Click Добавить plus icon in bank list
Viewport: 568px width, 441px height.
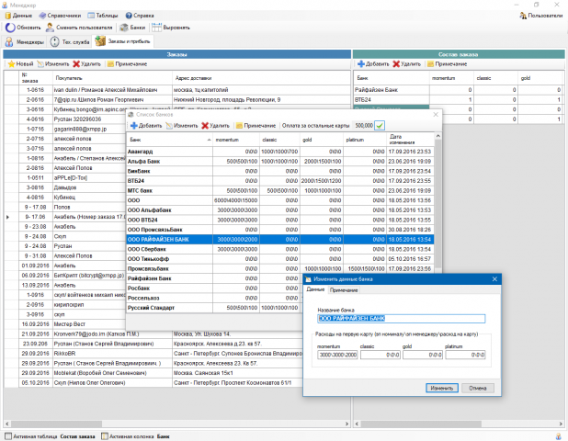coord(133,126)
